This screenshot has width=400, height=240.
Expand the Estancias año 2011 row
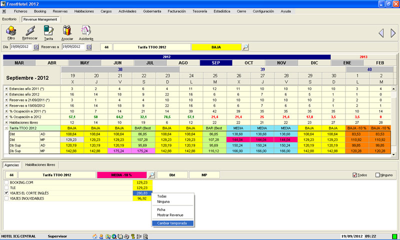(x=6, y=88)
